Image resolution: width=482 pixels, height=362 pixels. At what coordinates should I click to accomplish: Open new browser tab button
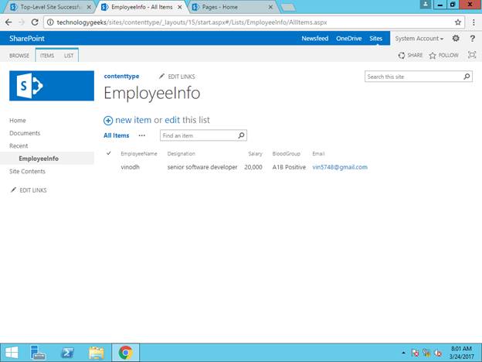coord(288,8)
